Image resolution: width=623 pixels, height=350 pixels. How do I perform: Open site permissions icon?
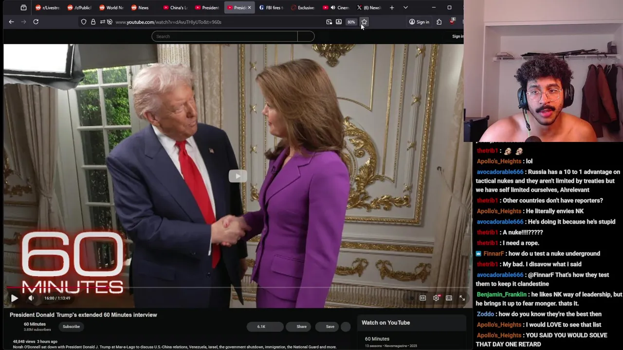tap(102, 22)
